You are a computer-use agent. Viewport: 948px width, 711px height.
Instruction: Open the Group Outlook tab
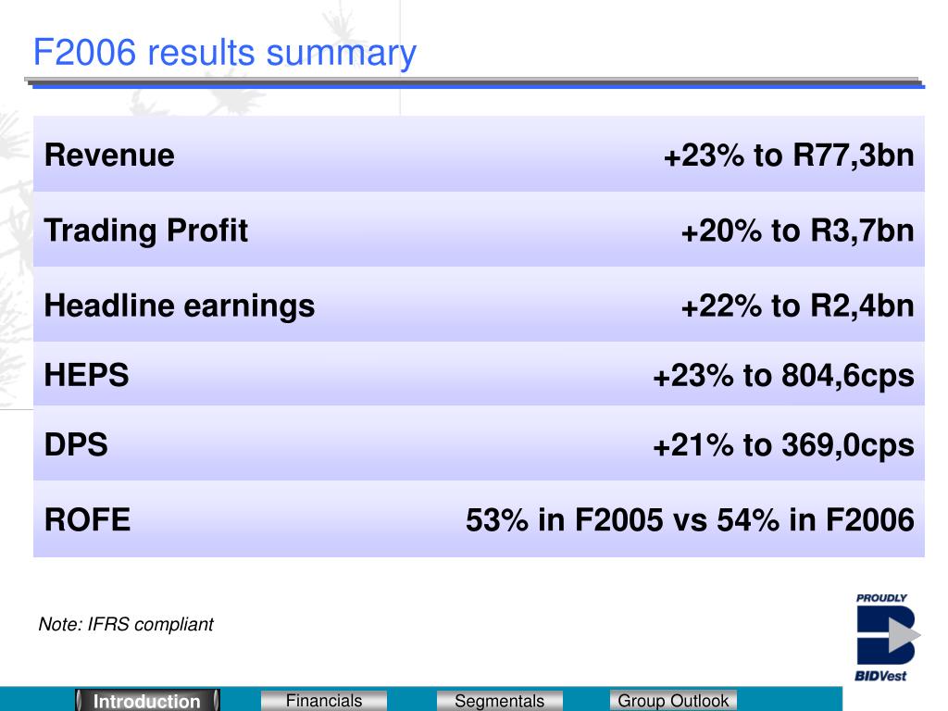tap(673, 701)
